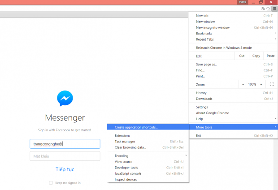Choose Print from the Chrome menu
Viewport: 278px width, 190px height.
[233, 76]
